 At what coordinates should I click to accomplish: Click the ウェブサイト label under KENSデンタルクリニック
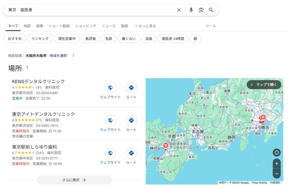pyautogui.click(x=110, y=97)
